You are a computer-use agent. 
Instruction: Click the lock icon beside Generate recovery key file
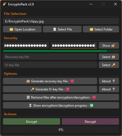coord(28,81)
